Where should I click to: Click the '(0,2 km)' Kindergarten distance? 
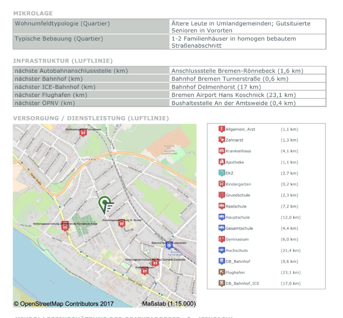coord(289,184)
